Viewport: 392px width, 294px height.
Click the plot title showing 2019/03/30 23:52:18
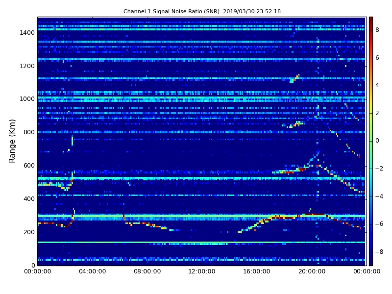point(202,11)
